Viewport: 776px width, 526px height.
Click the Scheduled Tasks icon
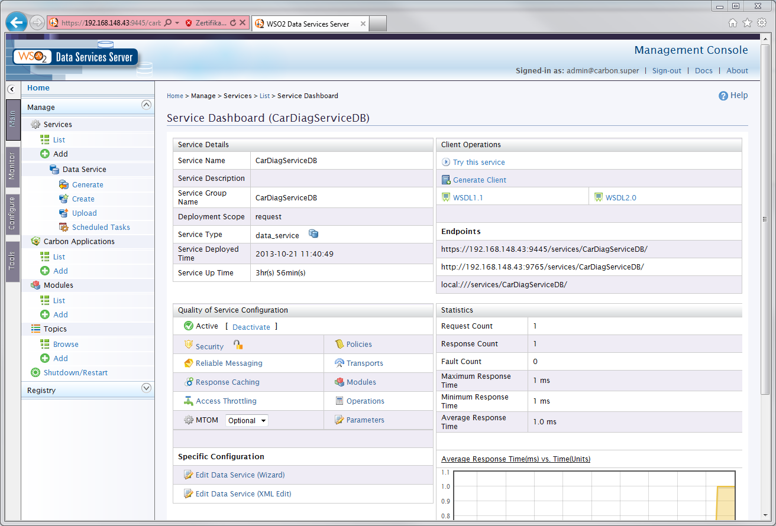64,228
